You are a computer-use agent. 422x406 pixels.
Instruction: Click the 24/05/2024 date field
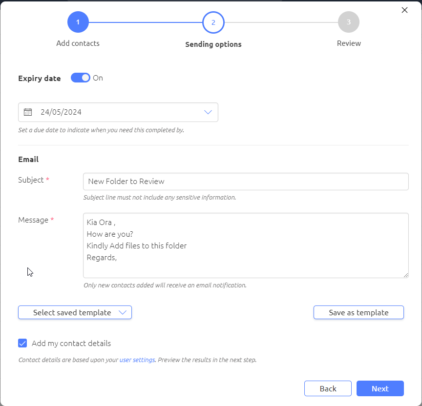(x=118, y=112)
